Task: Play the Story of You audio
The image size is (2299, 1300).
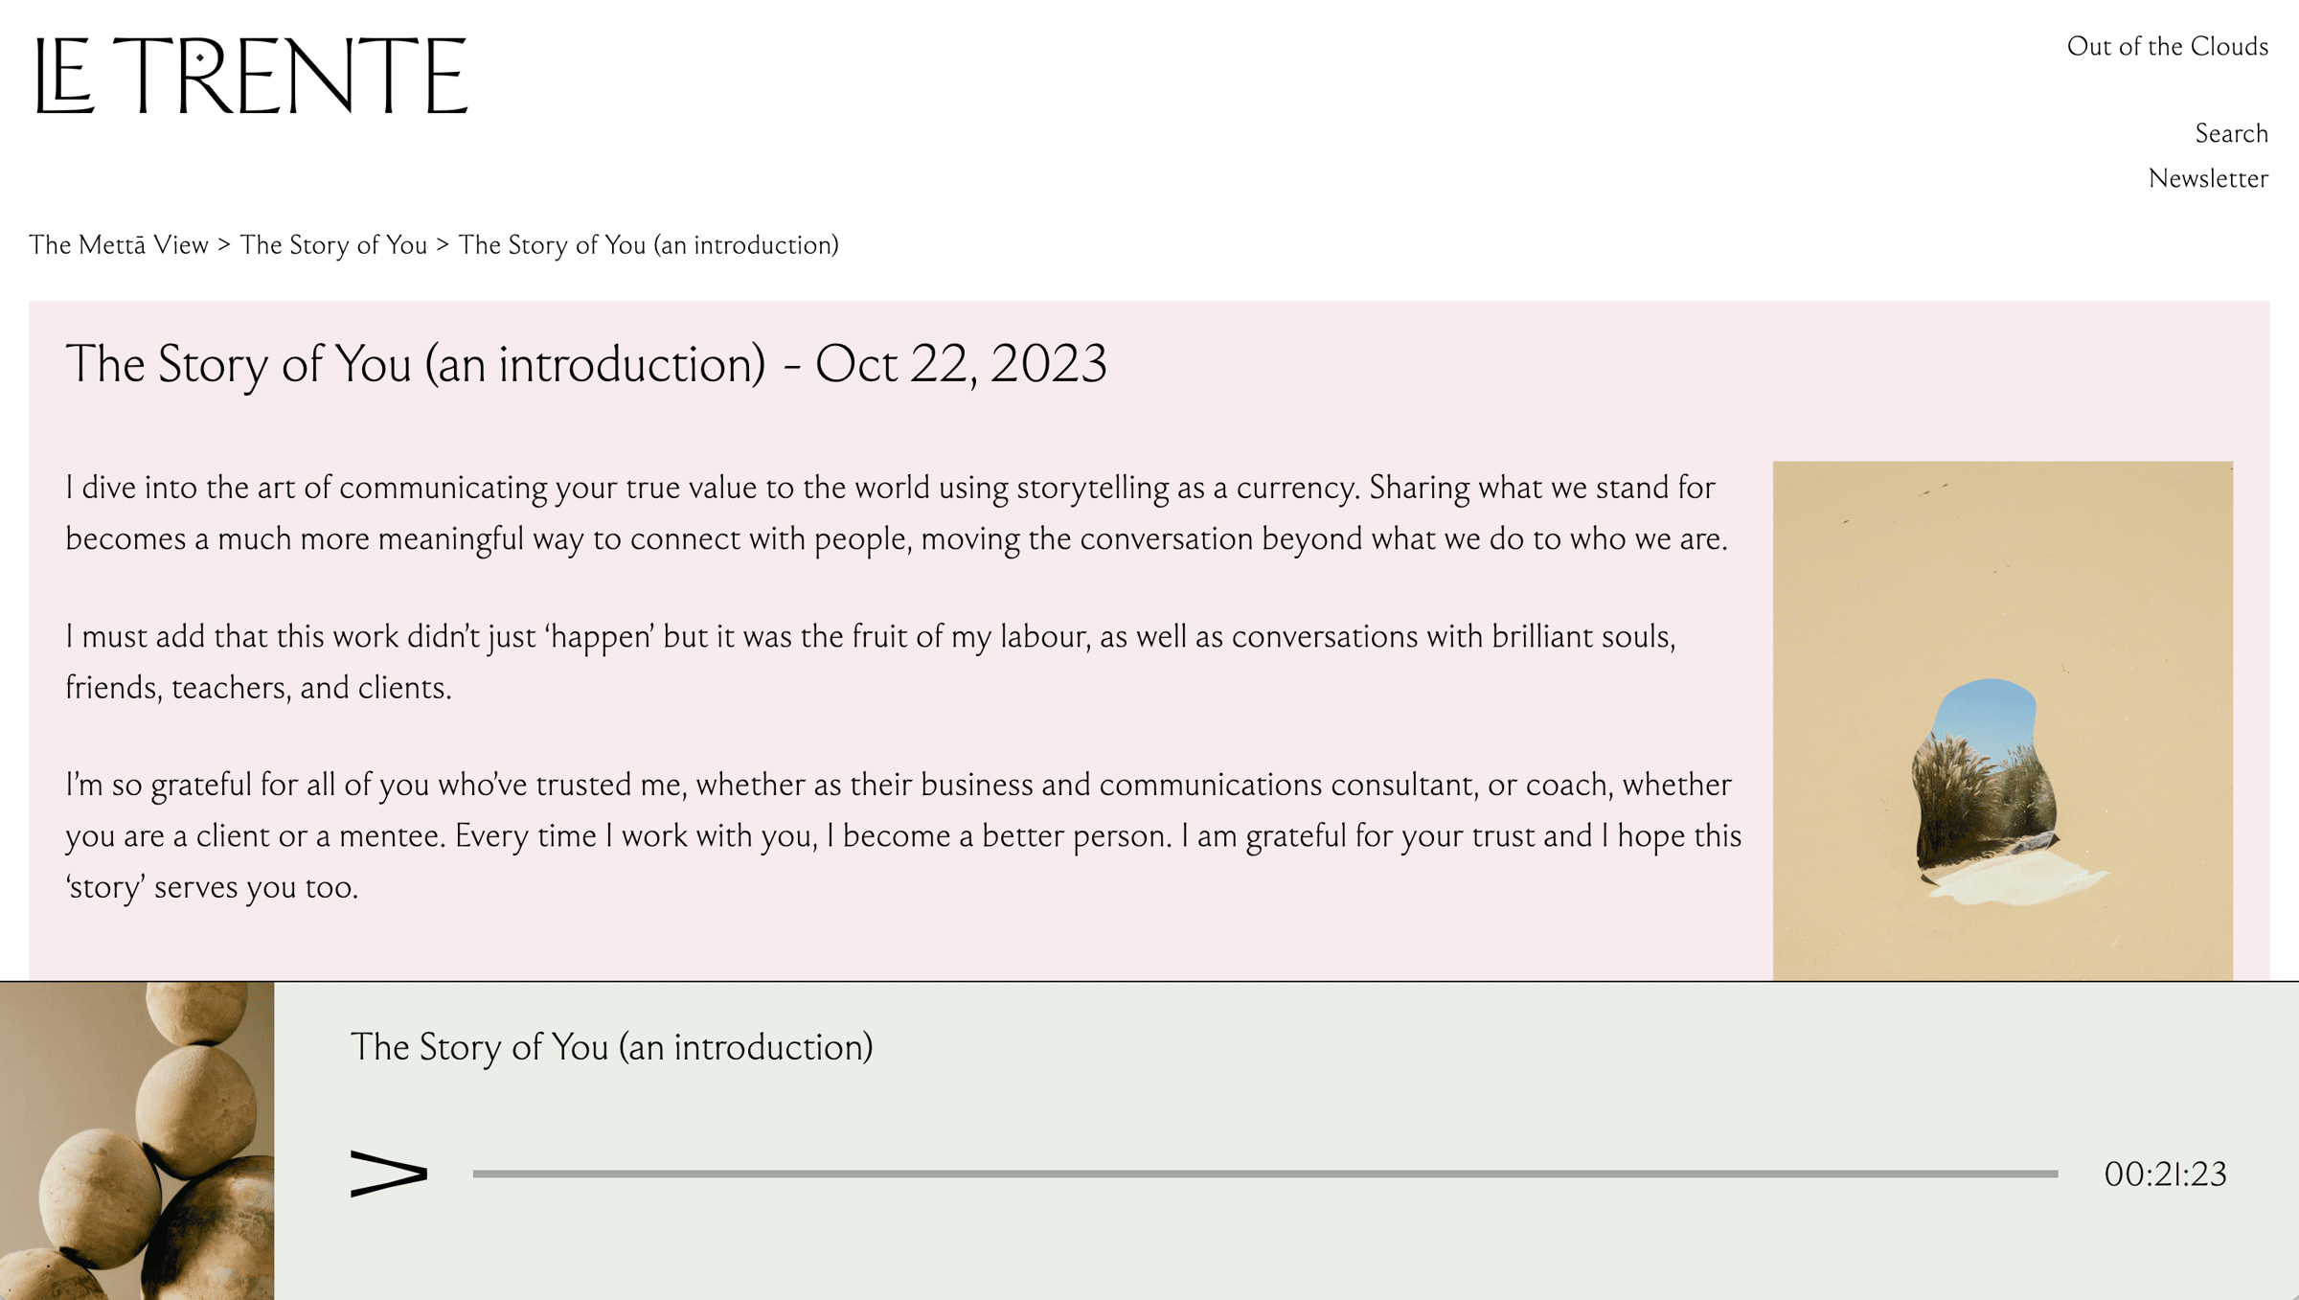Action: pyautogui.click(x=388, y=1173)
